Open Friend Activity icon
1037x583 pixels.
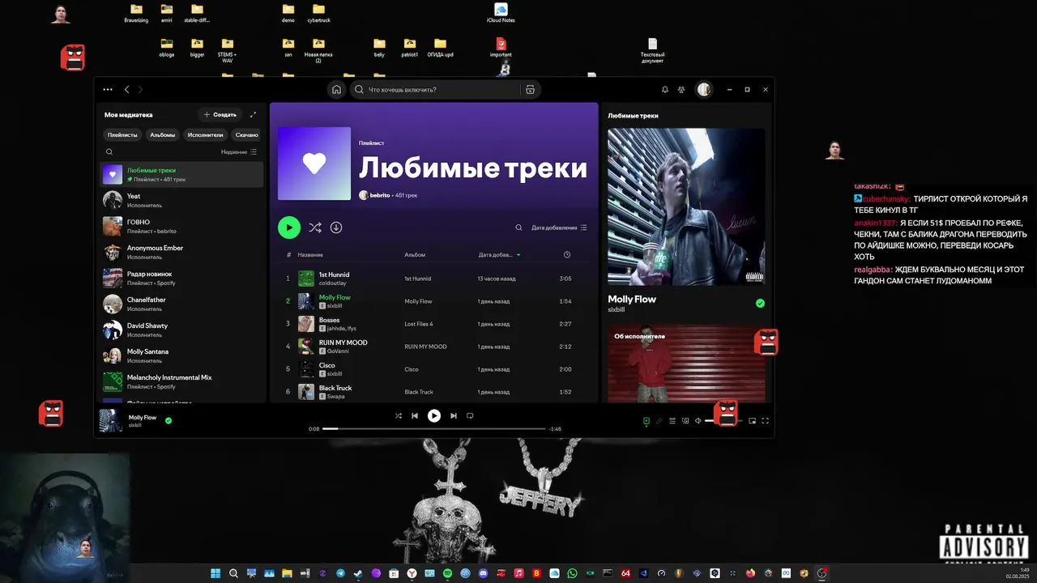tap(681, 90)
